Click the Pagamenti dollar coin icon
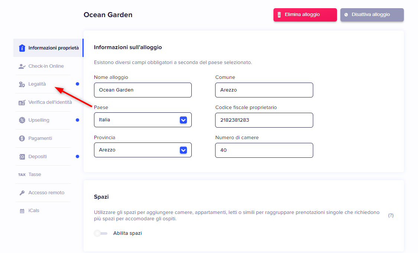Viewport: 418px width, 253px height. [22, 138]
